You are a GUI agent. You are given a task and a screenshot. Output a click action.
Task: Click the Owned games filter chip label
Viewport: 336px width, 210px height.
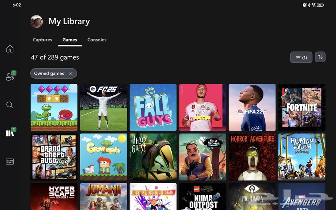pyautogui.click(x=49, y=73)
